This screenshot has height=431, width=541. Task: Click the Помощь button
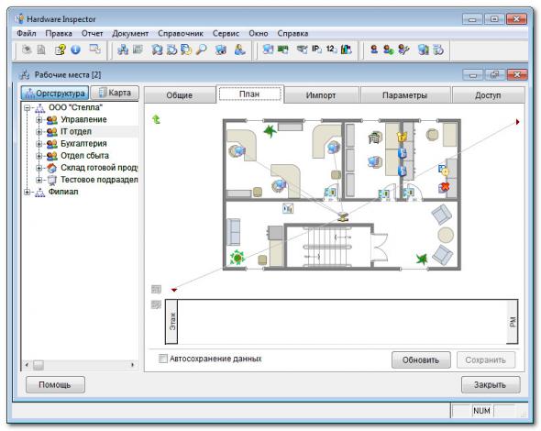click(x=55, y=384)
